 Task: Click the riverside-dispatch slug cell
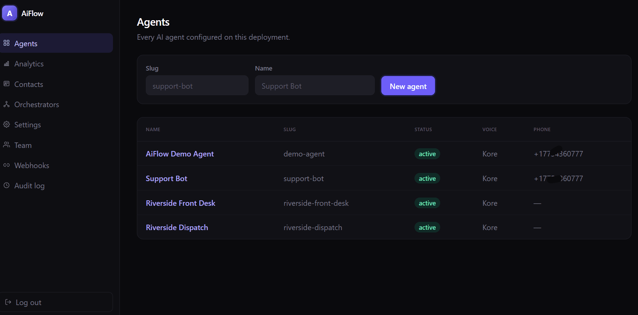pos(313,227)
